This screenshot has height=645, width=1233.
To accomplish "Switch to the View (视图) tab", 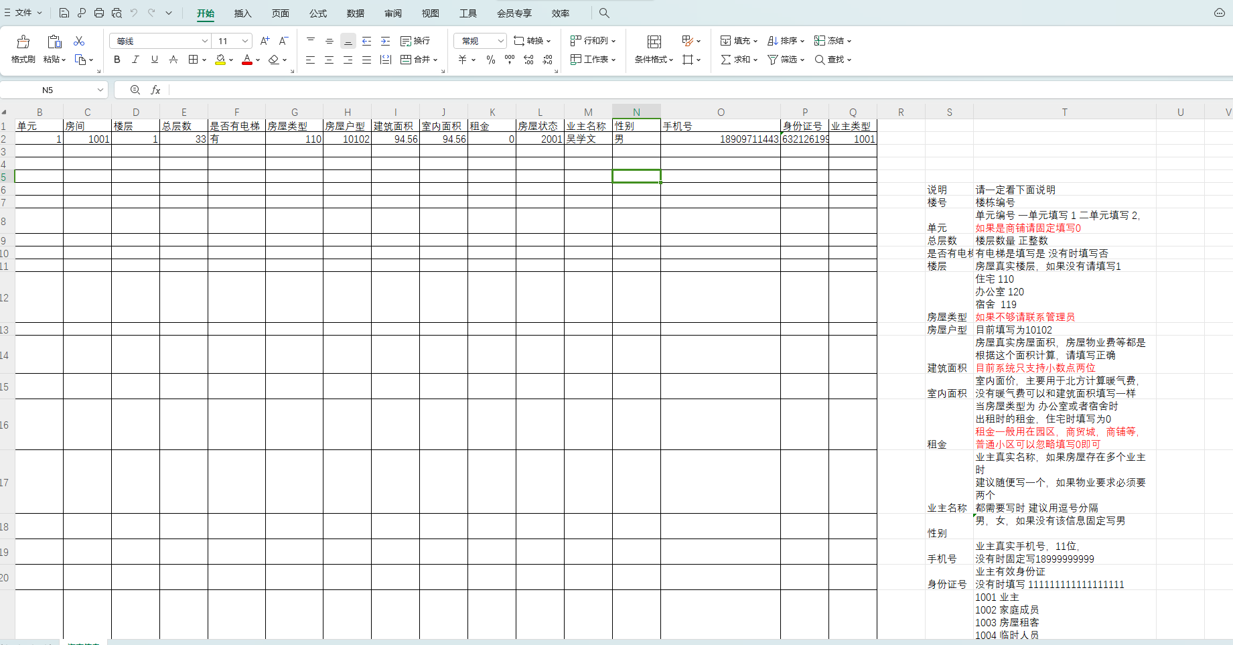I will [x=431, y=13].
